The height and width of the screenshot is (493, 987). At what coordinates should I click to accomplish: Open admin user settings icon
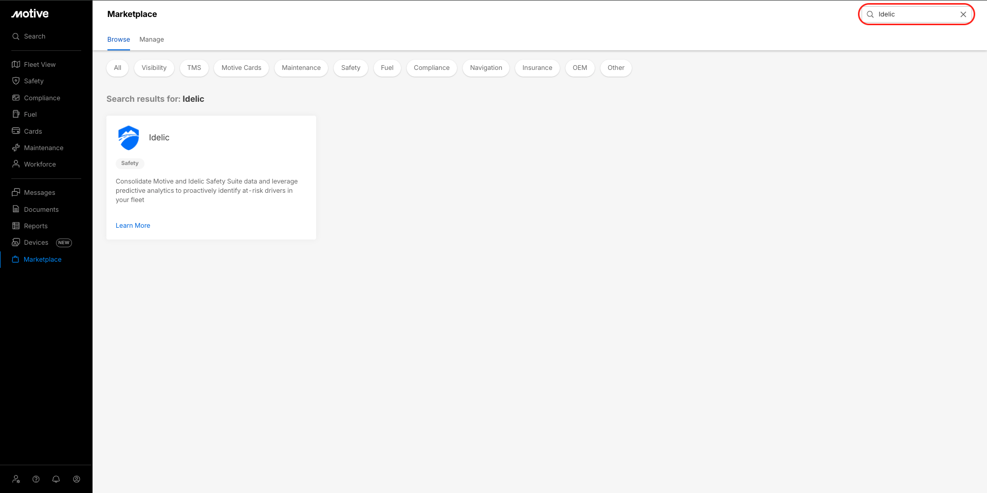click(x=16, y=479)
